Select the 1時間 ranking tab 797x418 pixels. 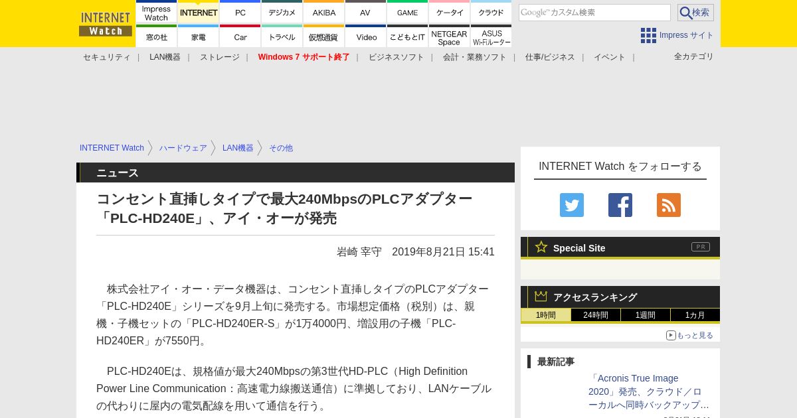pyautogui.click(x=546, y=315)
